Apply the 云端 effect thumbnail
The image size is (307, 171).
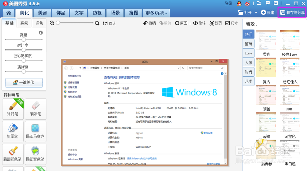[x=266, y=122]
